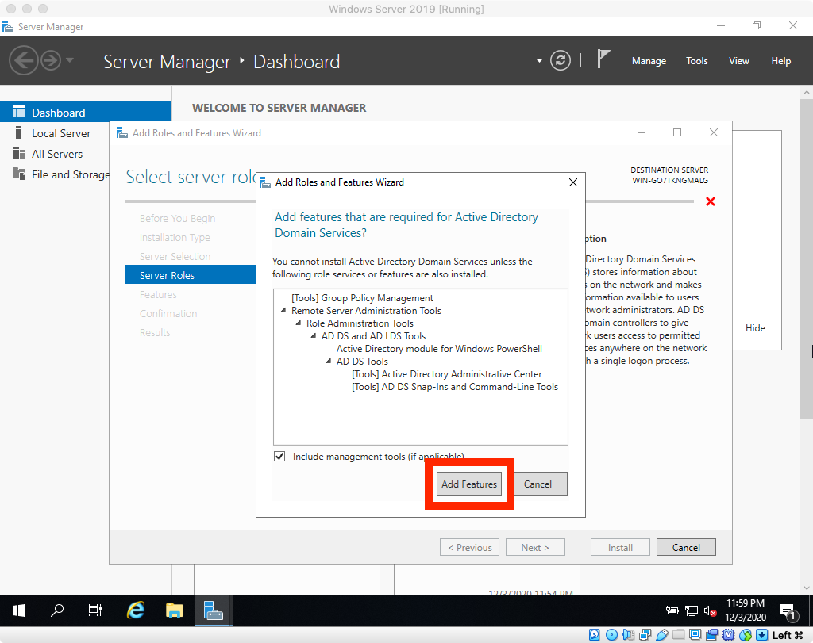Image resolution: width=813 pixels, height=643 pixels.
Task: Select All Servers in the sidebar
Action: [57, 154]
